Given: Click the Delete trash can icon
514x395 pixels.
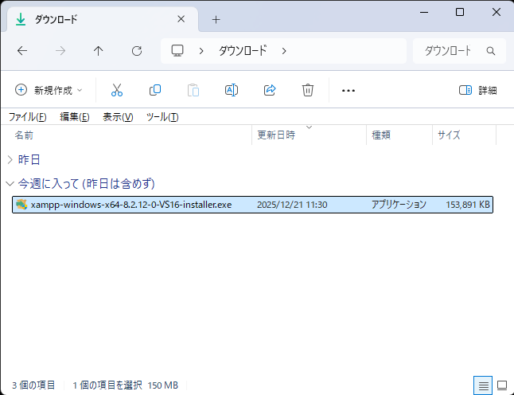Looking at the screenshot, I should tap(308, 90).
